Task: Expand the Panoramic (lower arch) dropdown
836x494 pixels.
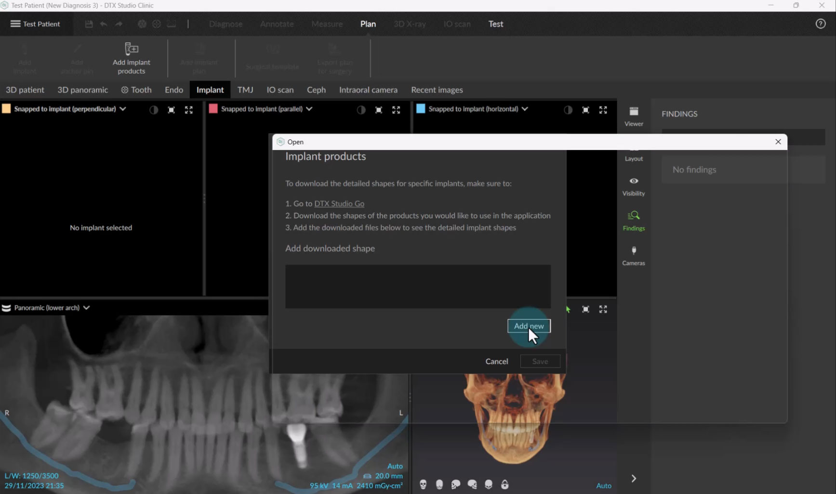Action: tap(86, 308)
